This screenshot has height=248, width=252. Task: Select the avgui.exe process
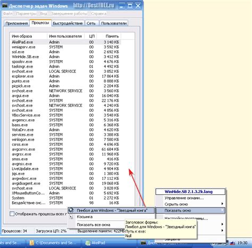pos(65,96)
